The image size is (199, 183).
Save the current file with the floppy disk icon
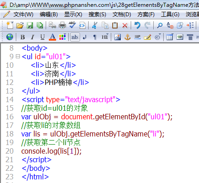click(30, 25)
